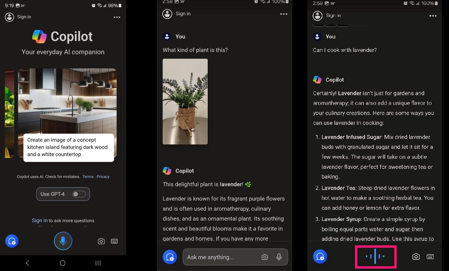
Task: Tap Android back navigation button
Action: 27,263
